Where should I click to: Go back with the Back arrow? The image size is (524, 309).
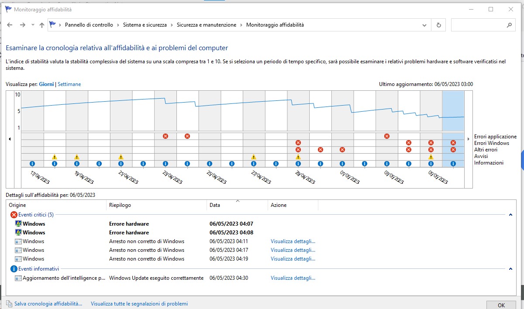10,25
